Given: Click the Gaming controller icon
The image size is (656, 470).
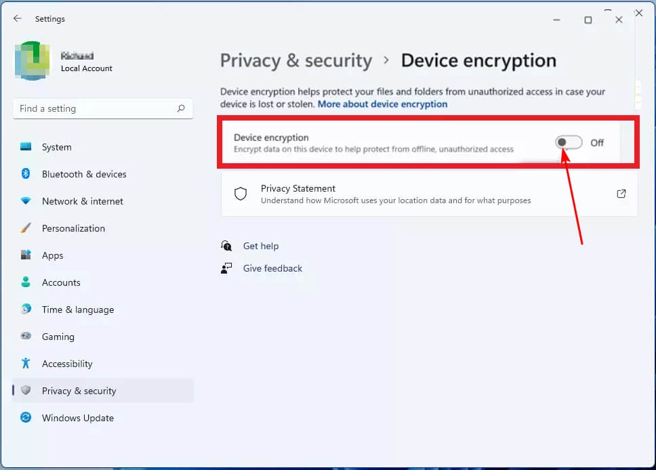Looking at the screenshot, I should coord(26,337).
